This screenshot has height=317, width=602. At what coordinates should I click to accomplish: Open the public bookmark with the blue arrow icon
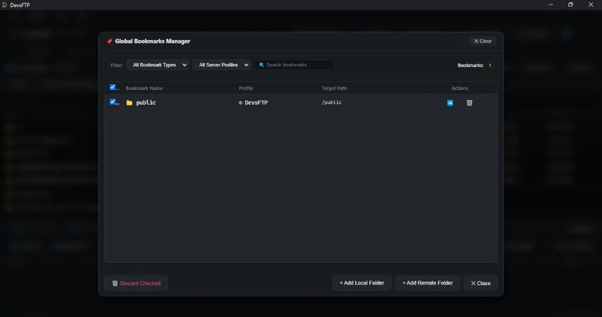click(450, 103)
